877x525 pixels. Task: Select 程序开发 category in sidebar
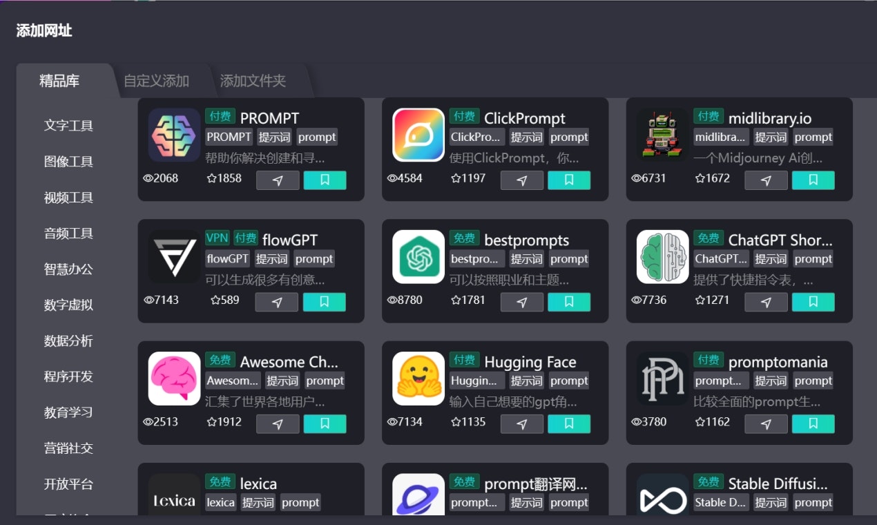[68, 376]
